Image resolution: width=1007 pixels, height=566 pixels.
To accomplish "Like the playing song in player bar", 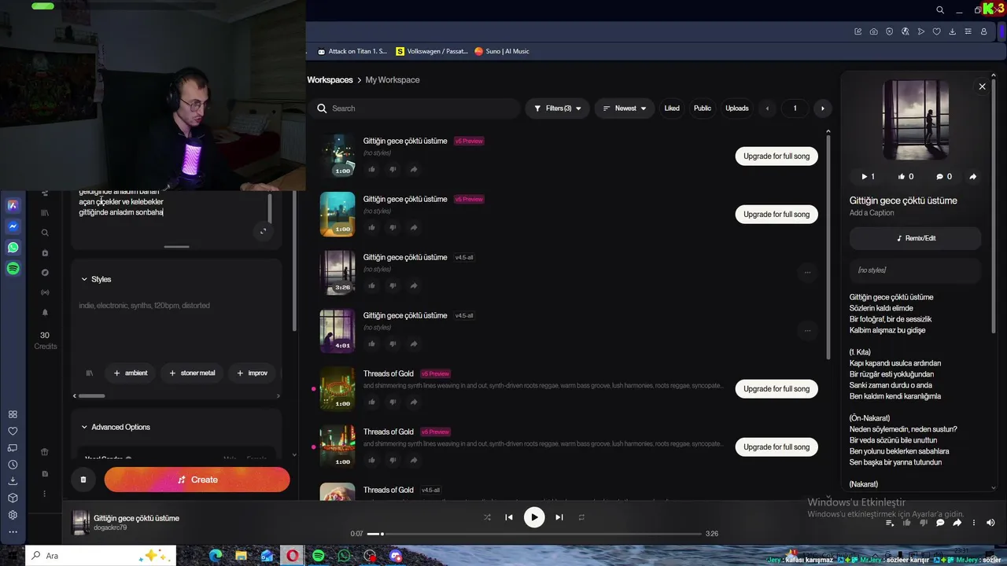I will click(x=906, y=523).
